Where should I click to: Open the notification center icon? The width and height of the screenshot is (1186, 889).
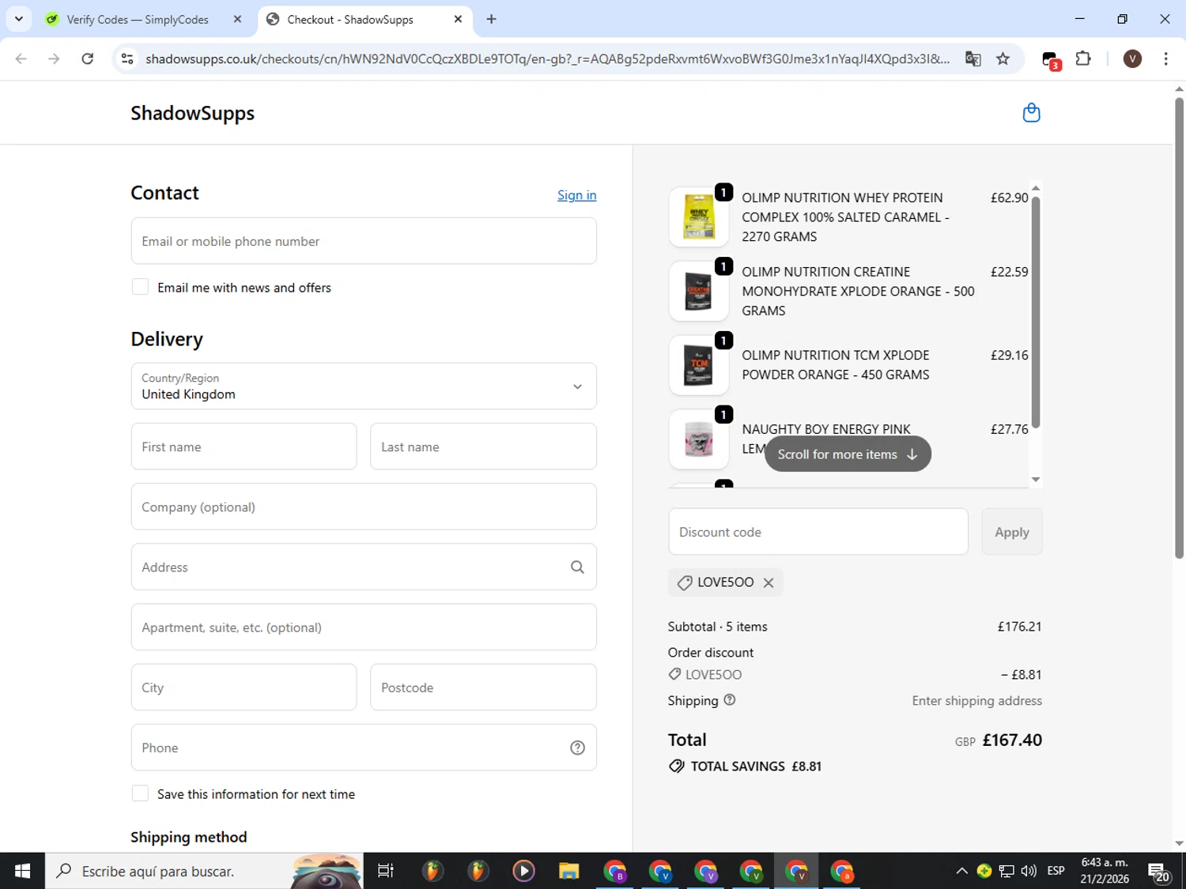[1158, 872]
